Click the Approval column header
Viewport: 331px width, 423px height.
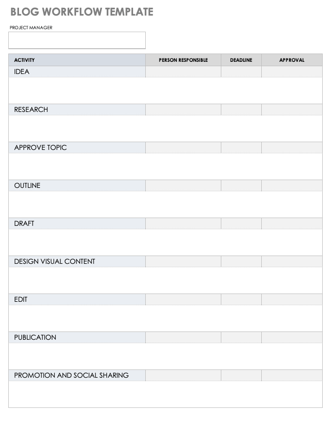[292, 60]
